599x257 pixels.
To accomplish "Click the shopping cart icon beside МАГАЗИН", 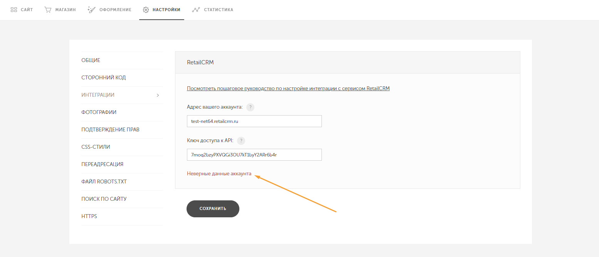I will click(x=48, y=10).
